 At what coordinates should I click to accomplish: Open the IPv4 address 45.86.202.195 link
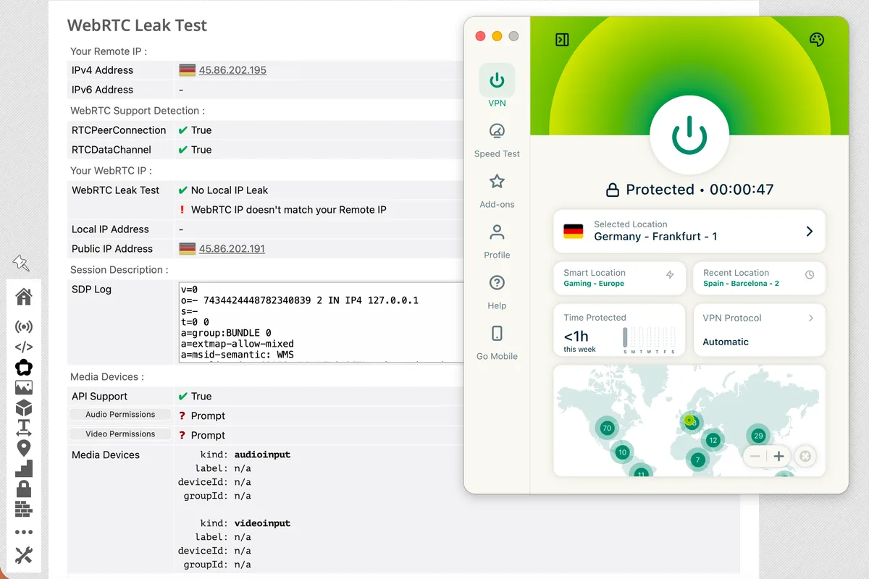232,70
